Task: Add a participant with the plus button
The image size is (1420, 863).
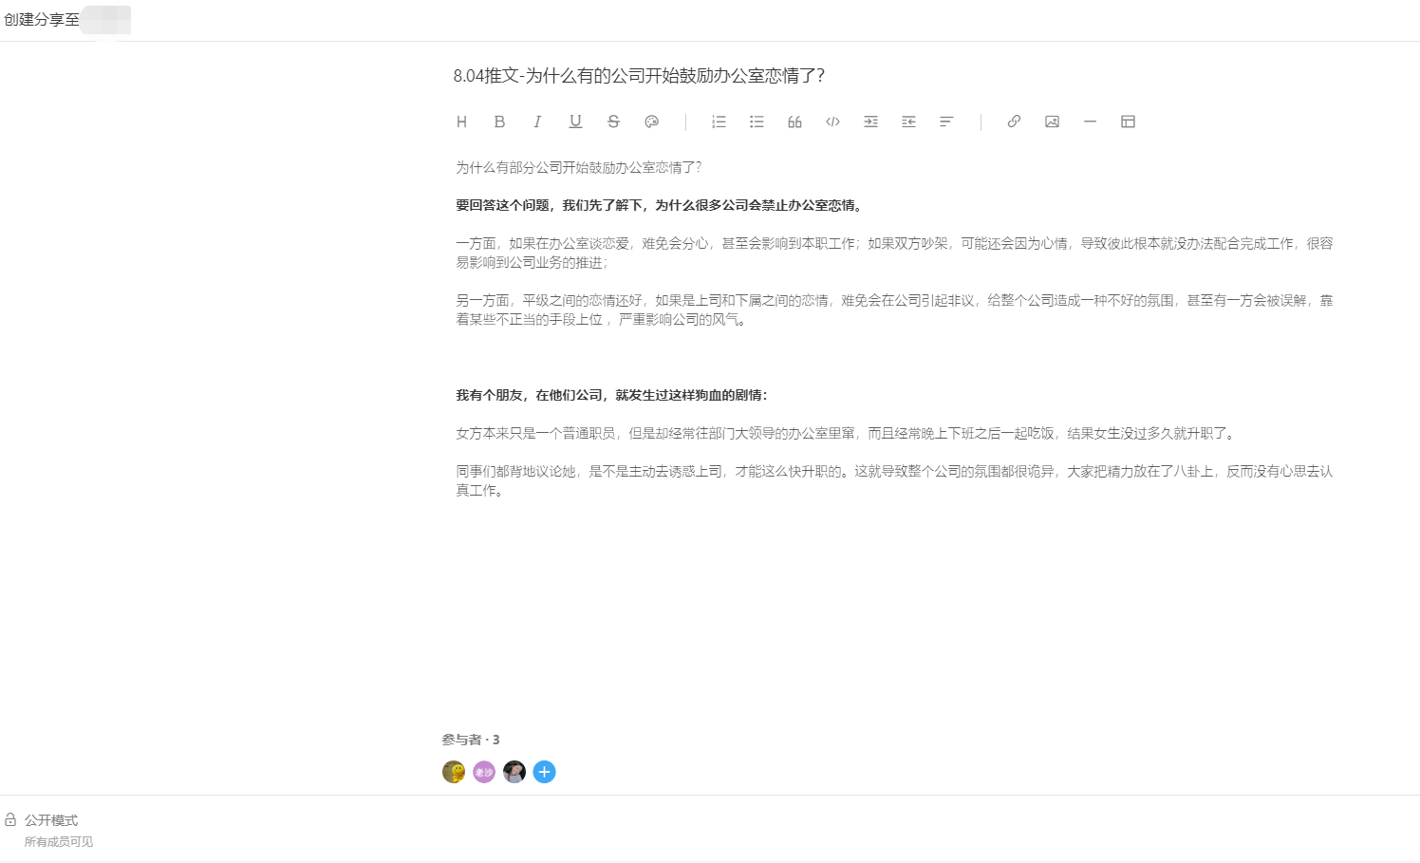Action: click(x=544, y=772)
